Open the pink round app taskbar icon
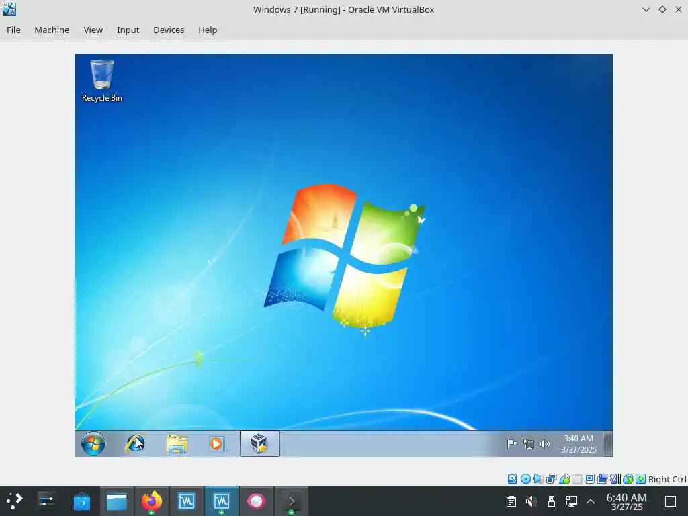This screenshot has width=688, height=516. click(x=256, y=501)
